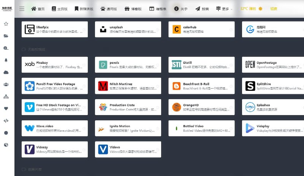Open 维格表 nav item
This screenshot has width=304, height=176.
pyautogui.click(x=158, y=9)
